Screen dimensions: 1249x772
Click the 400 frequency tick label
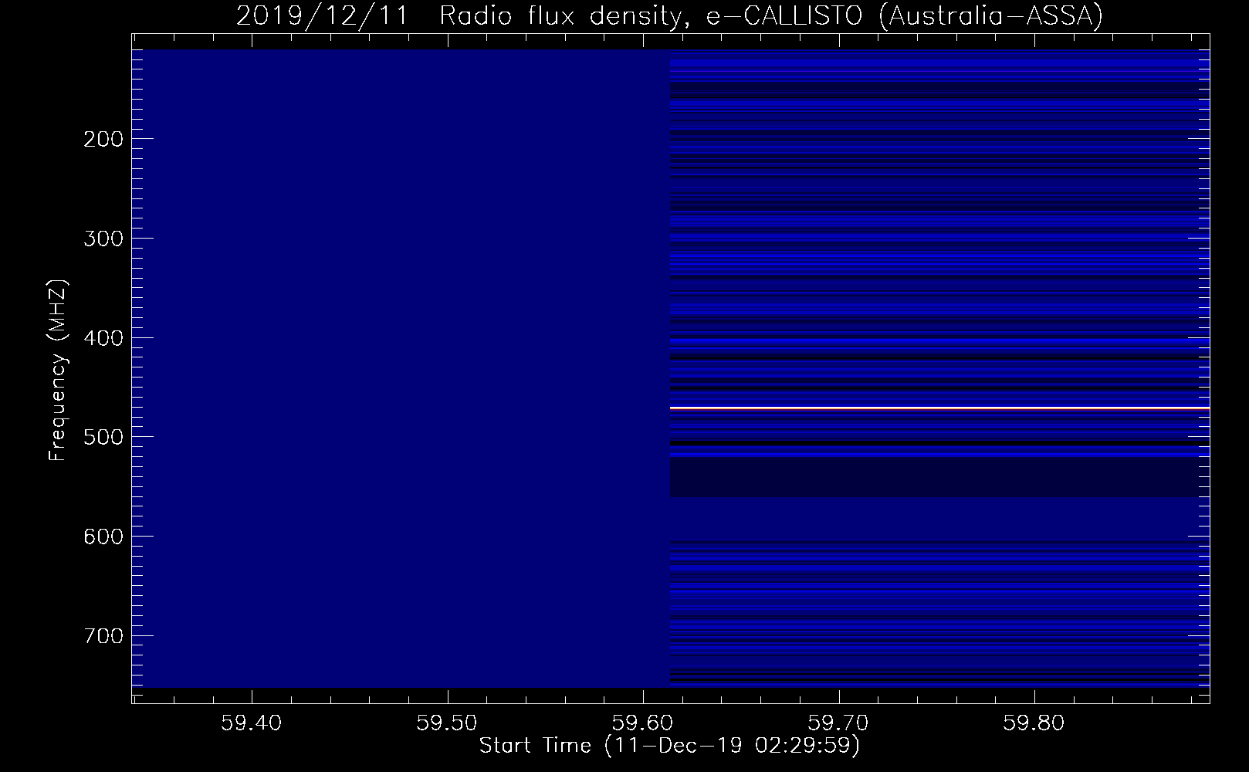(103, 338)
